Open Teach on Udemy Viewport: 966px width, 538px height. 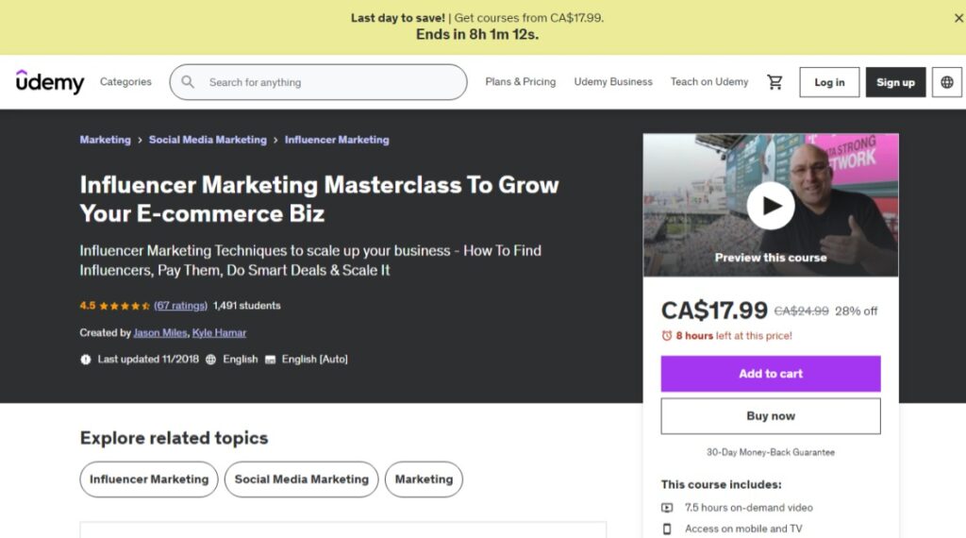tap(709, 81)
